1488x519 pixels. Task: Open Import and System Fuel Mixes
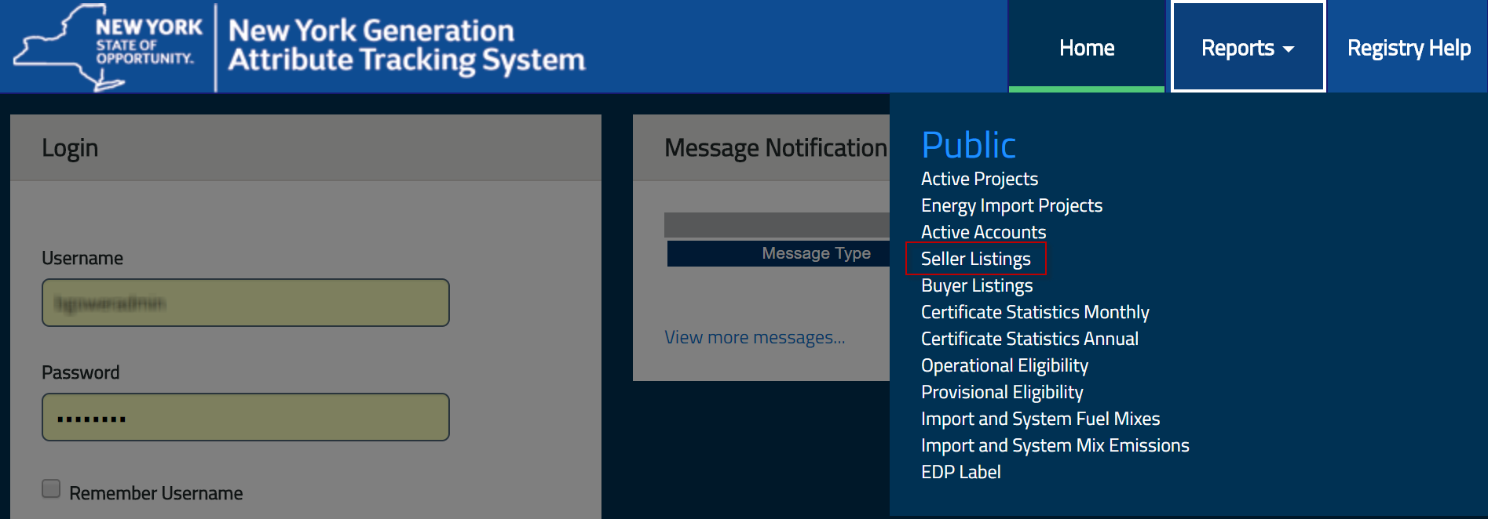[x=1040, y=419]
